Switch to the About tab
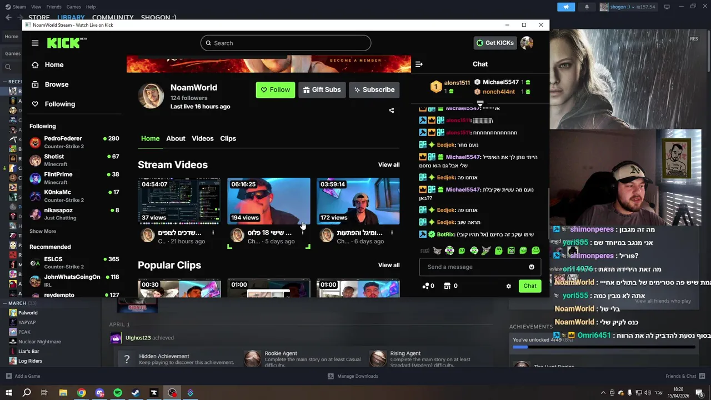Viewport: 711px width, 400px height. pyautogui.click(x=176, y=138)
